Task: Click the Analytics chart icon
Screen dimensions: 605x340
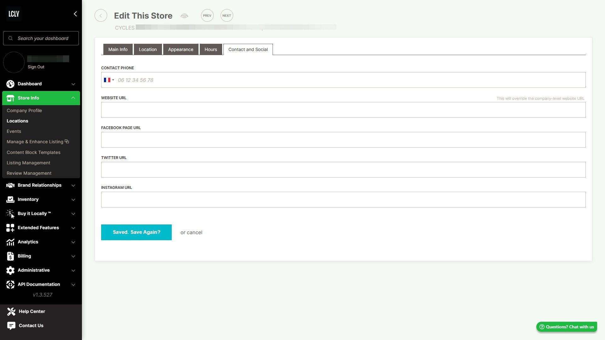Action: pyautogui.click(x=10, y=242)
